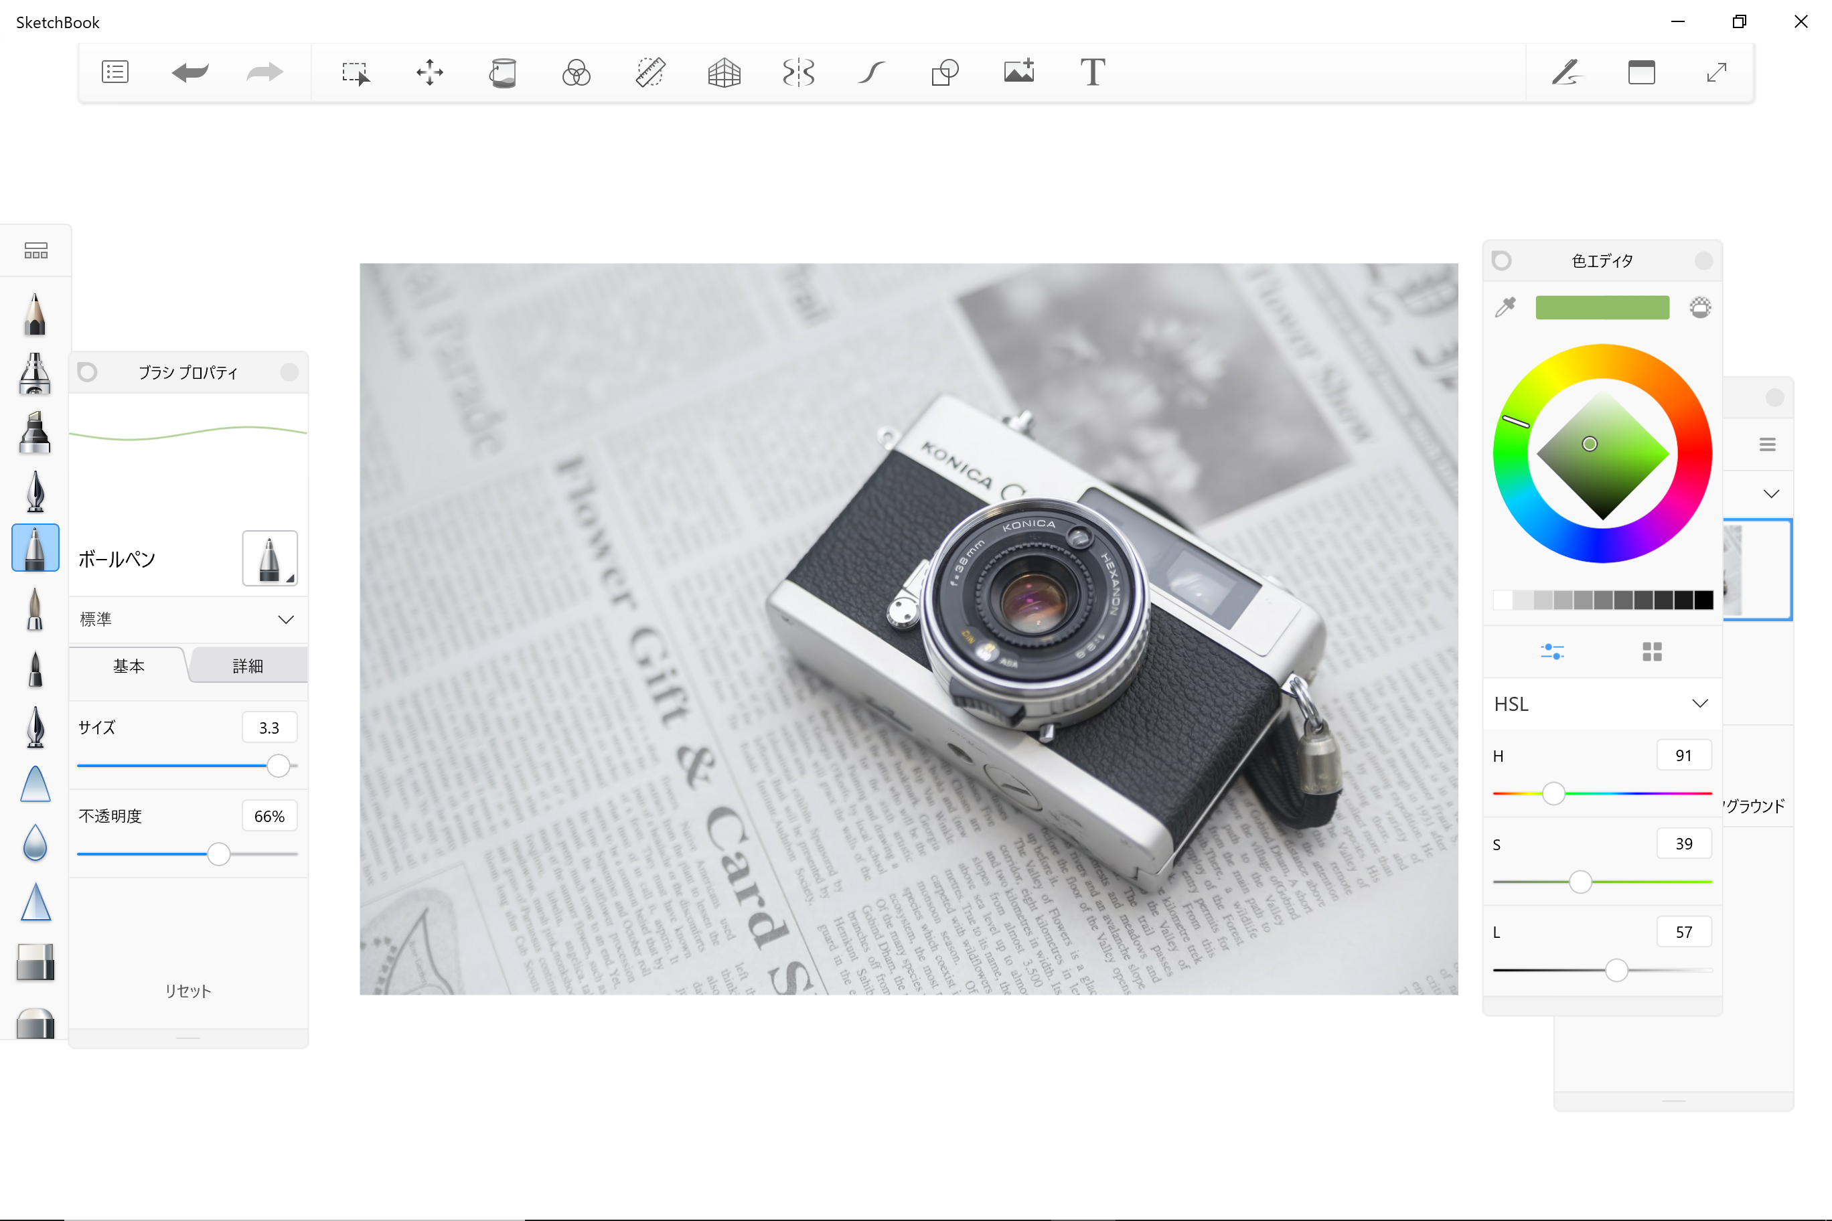Select the Text tool
The height and width of the screenshot is (1221, 1832).
[x=1093, y=72]
